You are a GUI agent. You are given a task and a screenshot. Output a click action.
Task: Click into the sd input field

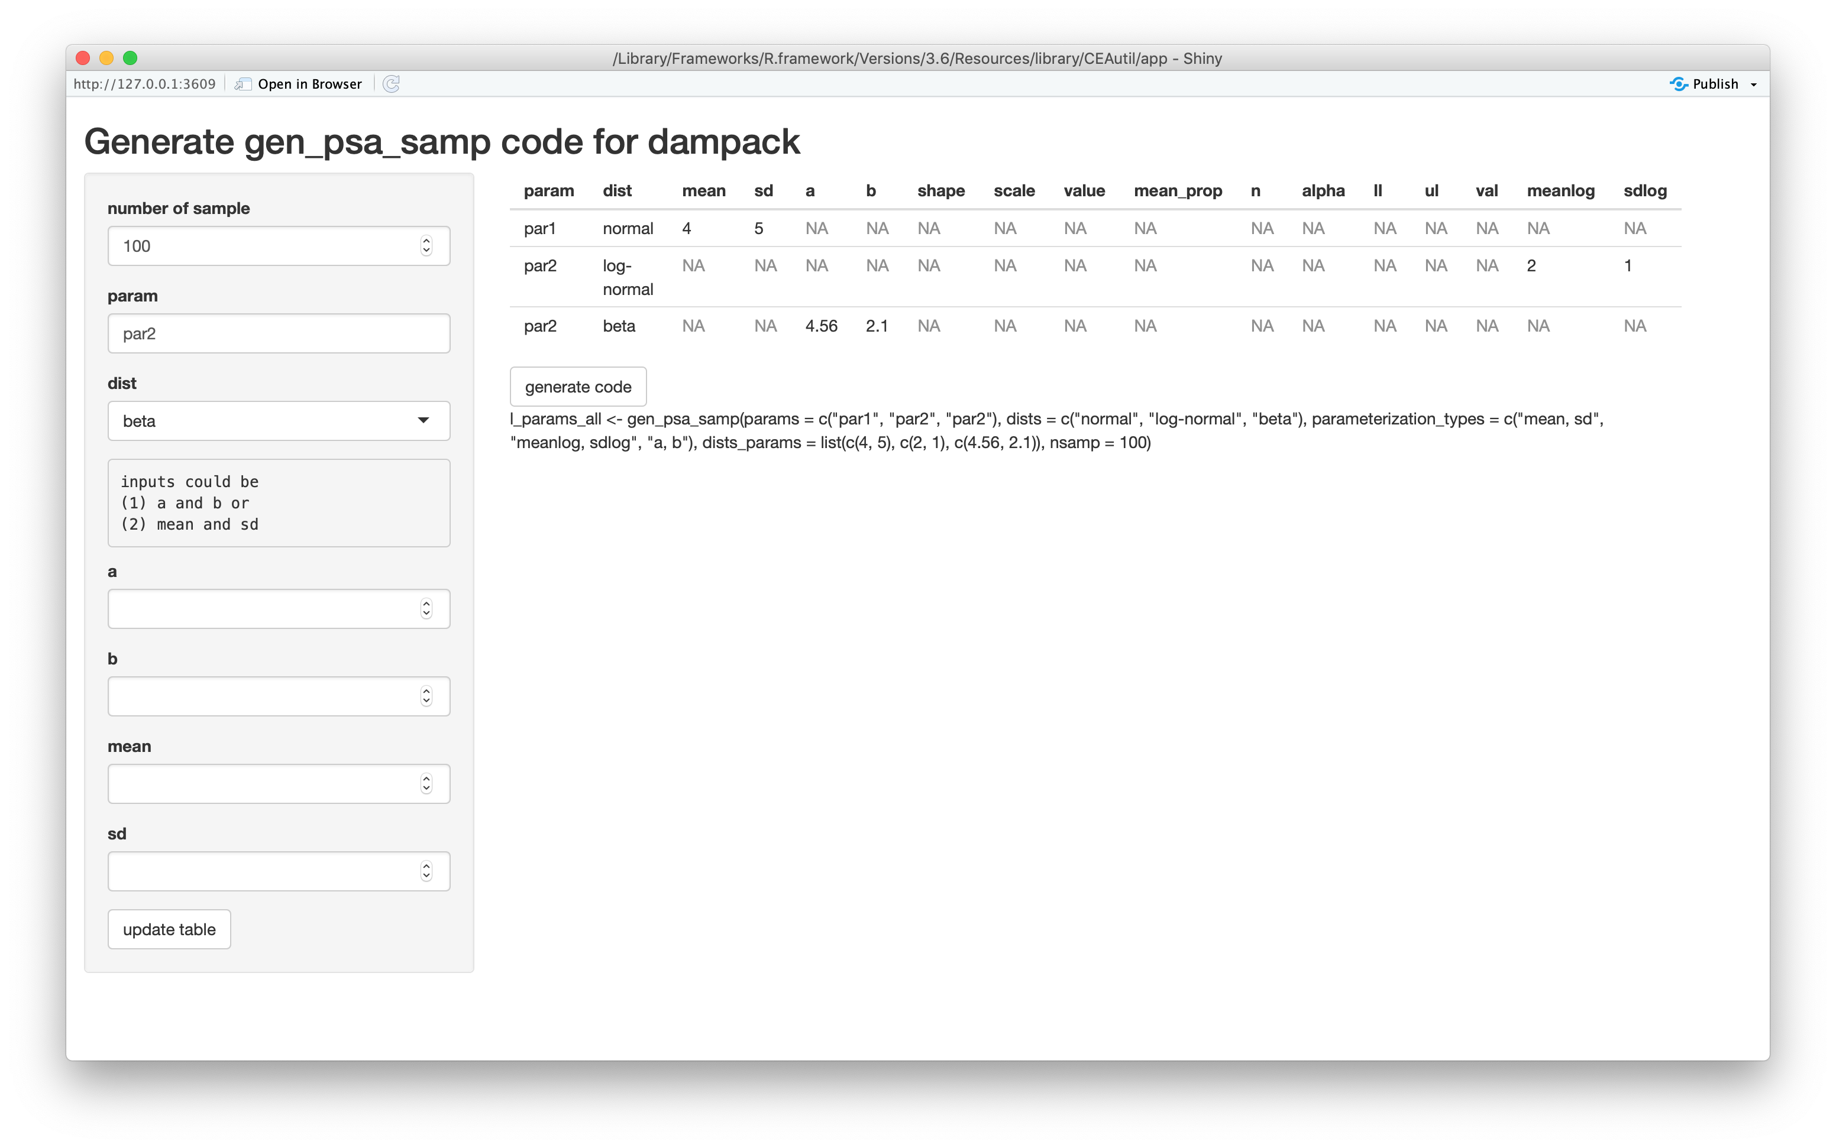[x=262, y=871]
